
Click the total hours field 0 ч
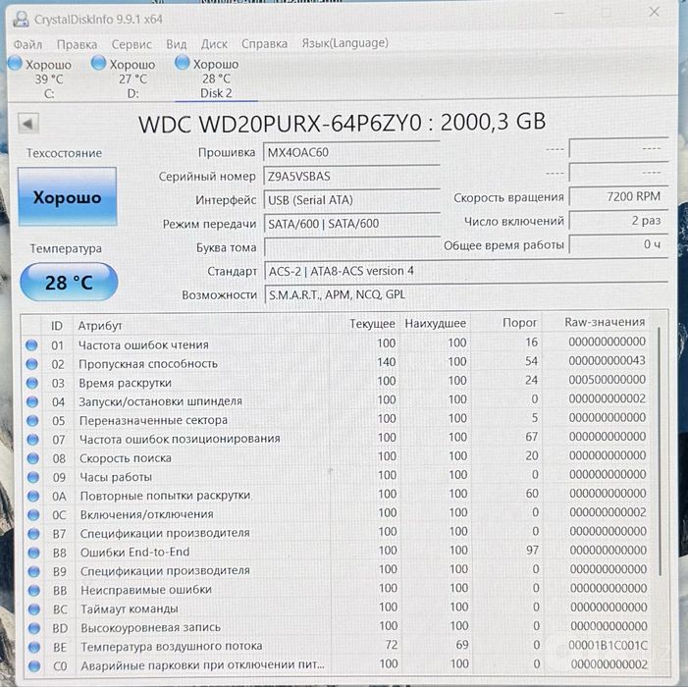618,244
